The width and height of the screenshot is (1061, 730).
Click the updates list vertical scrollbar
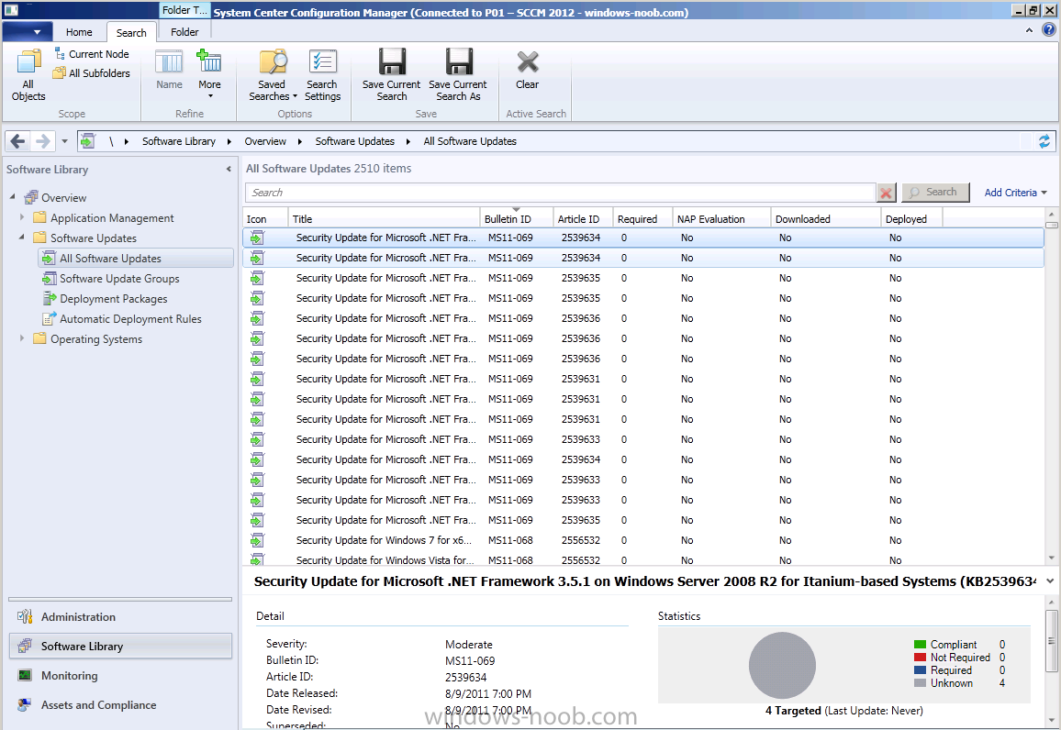tap(1052, 387)
